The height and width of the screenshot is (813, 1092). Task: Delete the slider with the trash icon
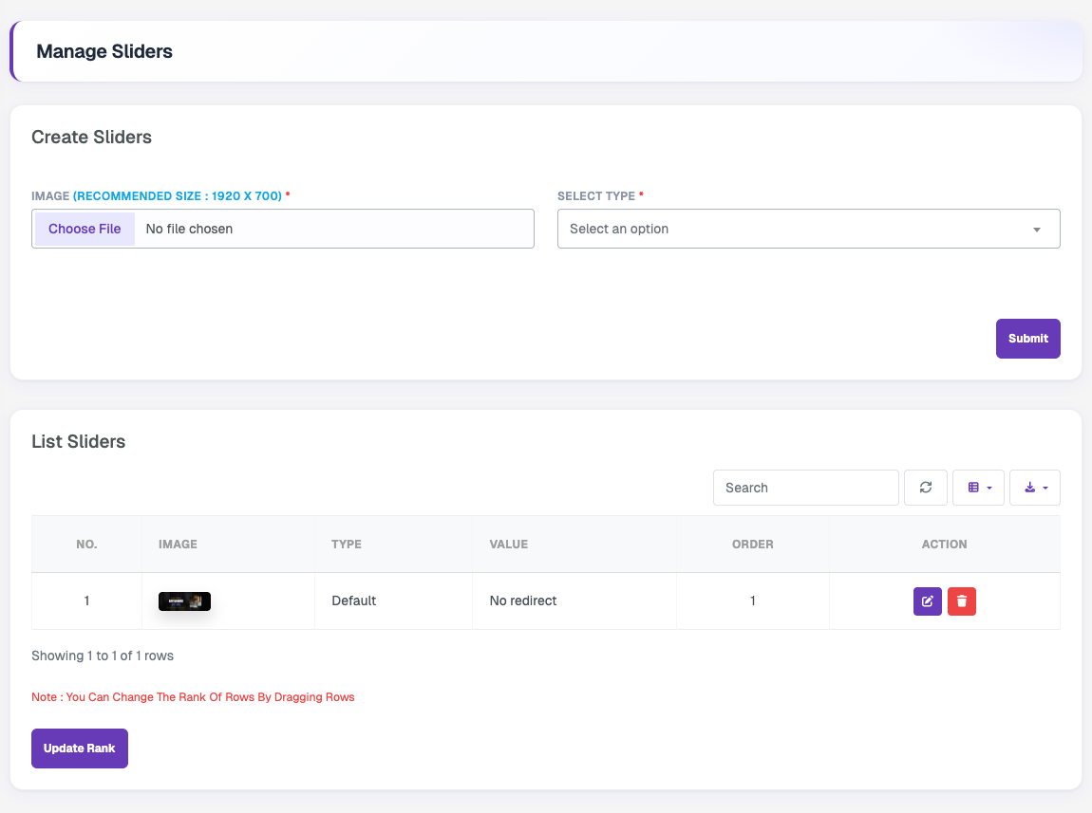(x=962, y=601)
